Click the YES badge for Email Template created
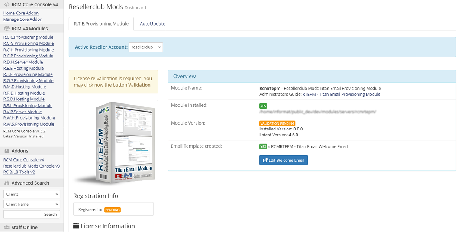Image resolution: width=461 pixels, height=232 pixels. (x=263, y=146)
